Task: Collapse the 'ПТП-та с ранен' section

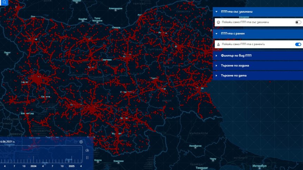Action: tap(217, 33)
